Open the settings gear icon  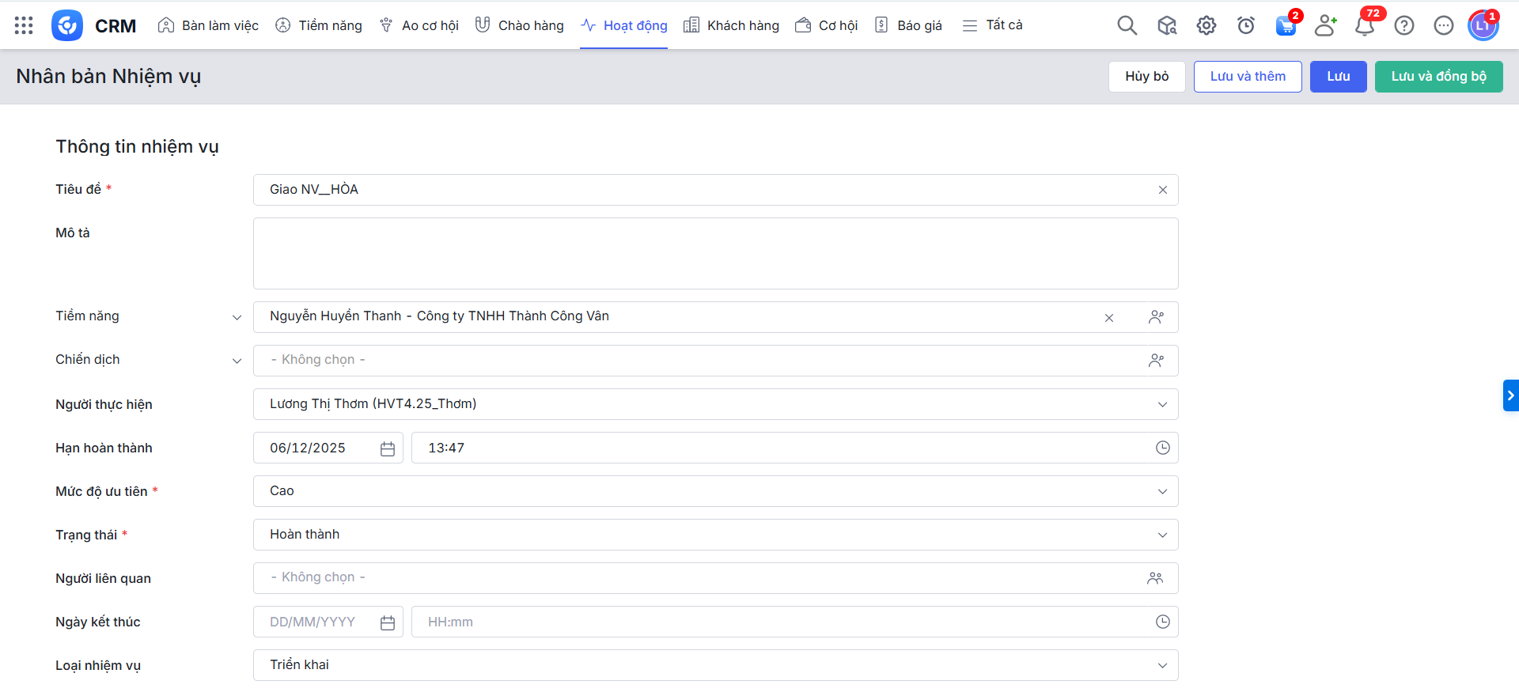[1206, 25]
